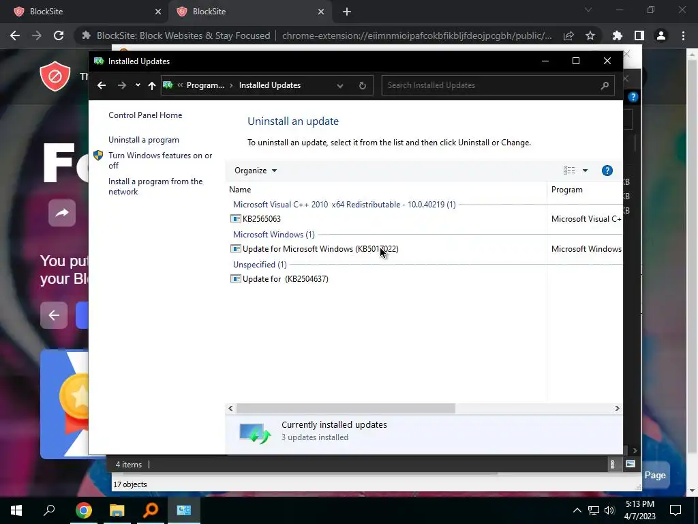Open the Organize dropdown menu
The image size is (698, 524).
[256, 171]
